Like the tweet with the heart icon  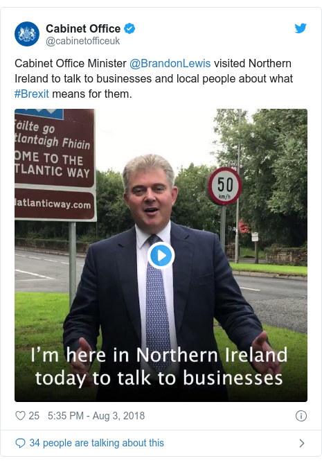coord(20,416)
